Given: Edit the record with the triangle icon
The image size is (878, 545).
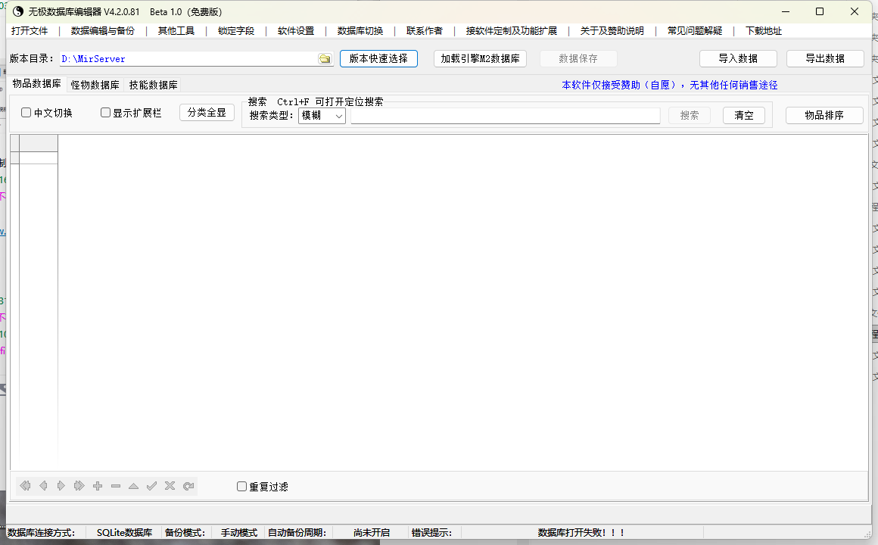Looking at the screenshot, I should [134, 485].
